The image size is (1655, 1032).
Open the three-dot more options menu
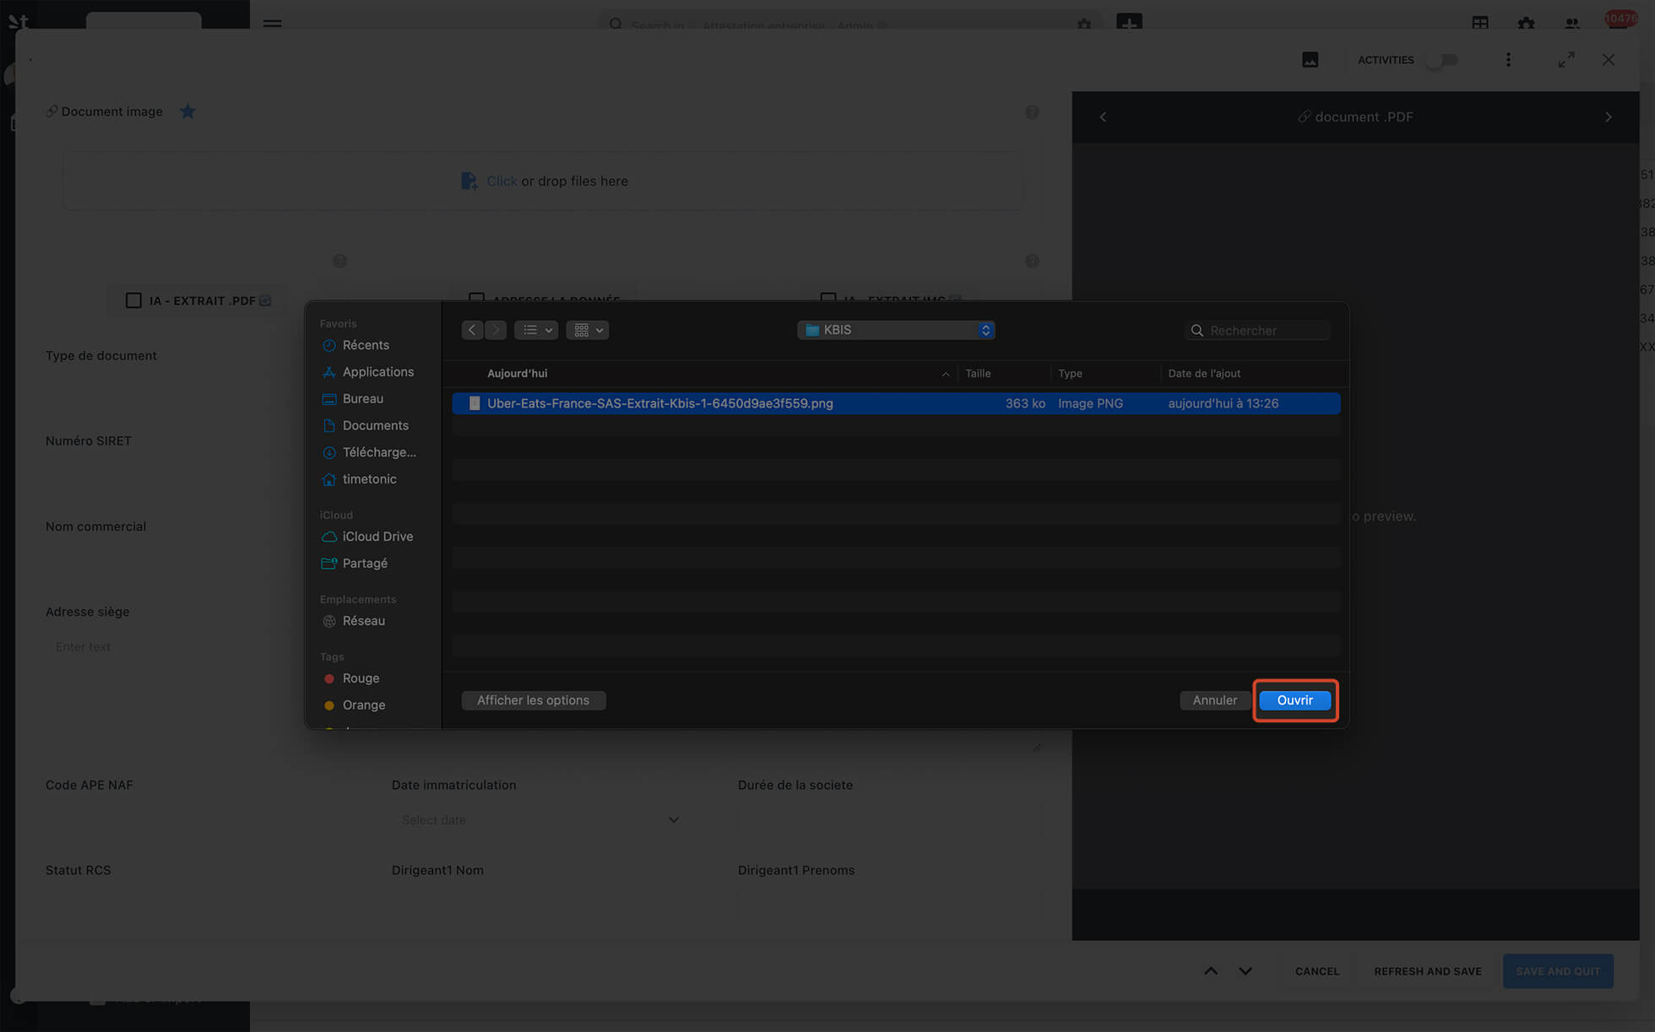pos(1508,60)
